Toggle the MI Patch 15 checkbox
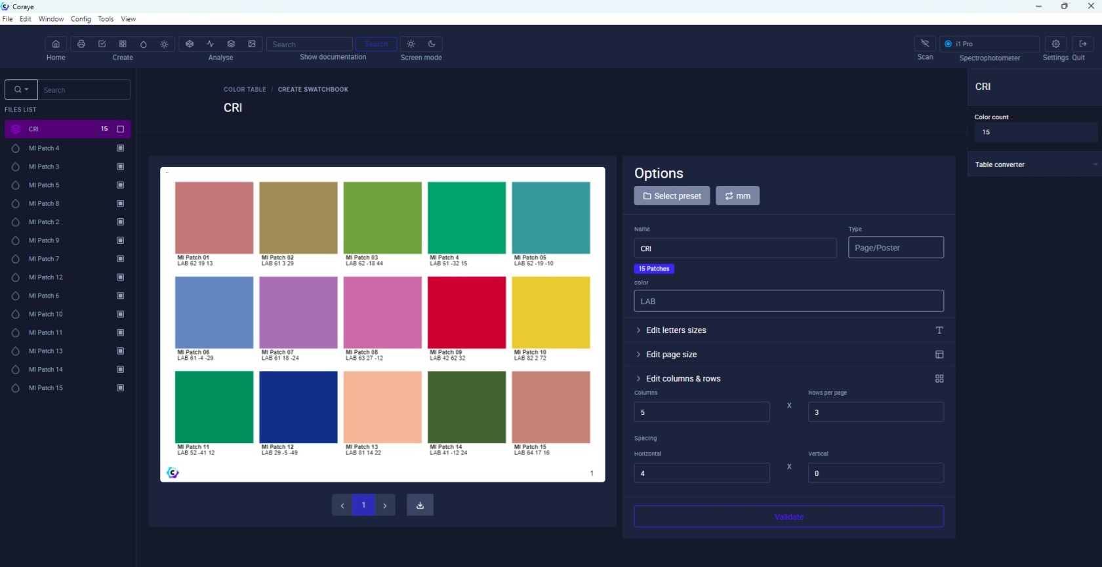1102x567 pixels. (121, 388)
